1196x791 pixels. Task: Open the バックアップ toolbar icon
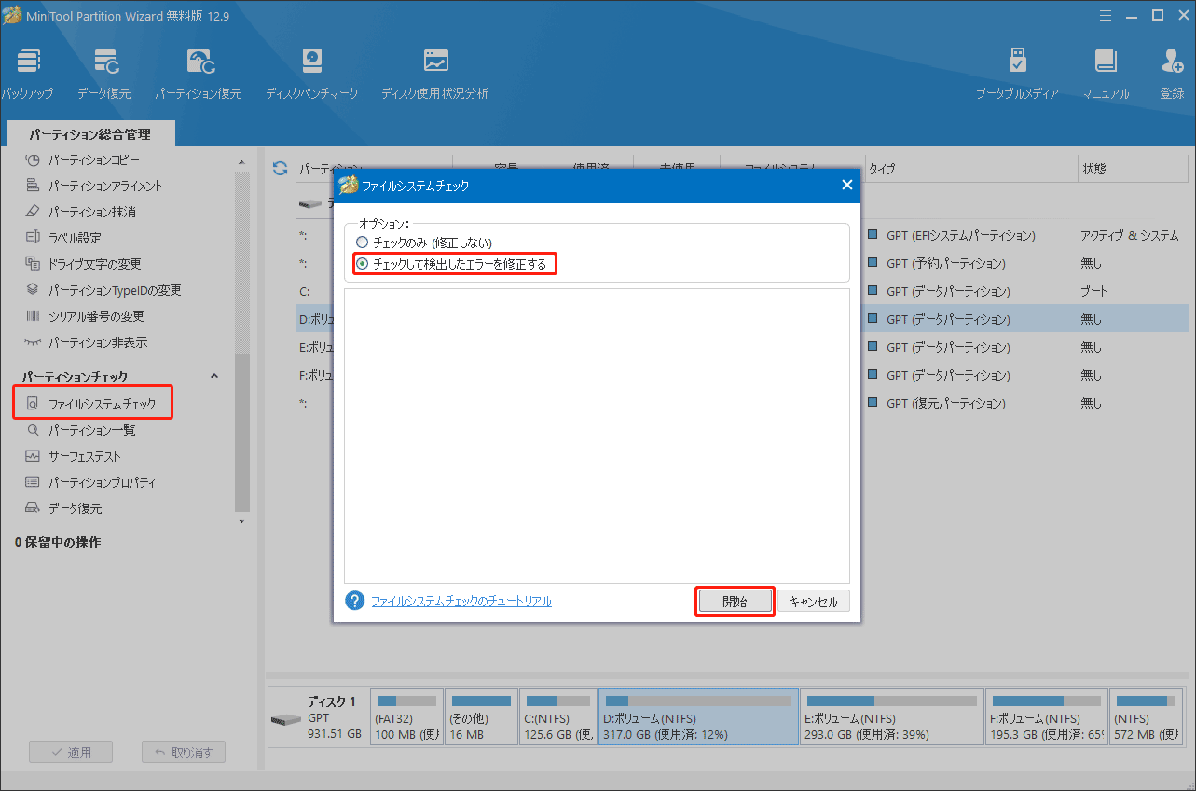pyautogui.click(x=28, y=75)
